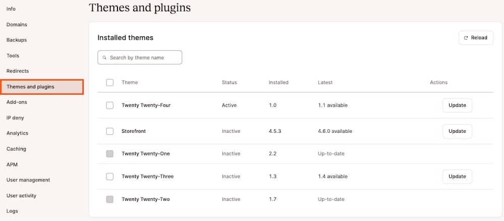Viewport: 504px width, 221px height.
Task: Tick the Twenty Twenty-Three theme checkbox
Action: [110, 177]
